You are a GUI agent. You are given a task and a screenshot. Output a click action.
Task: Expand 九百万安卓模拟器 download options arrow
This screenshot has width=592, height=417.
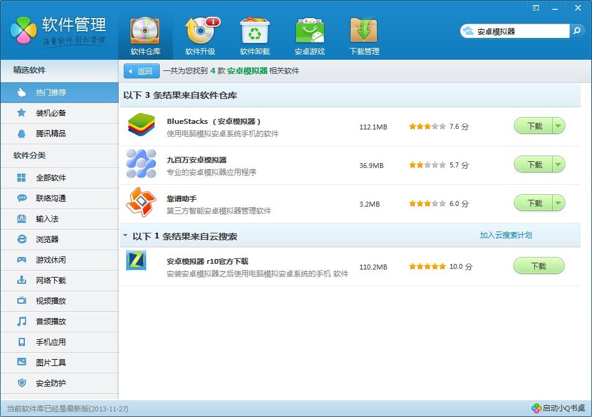(x=558, y=164)
